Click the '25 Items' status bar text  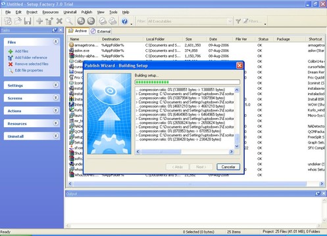(x=234, y=231)
